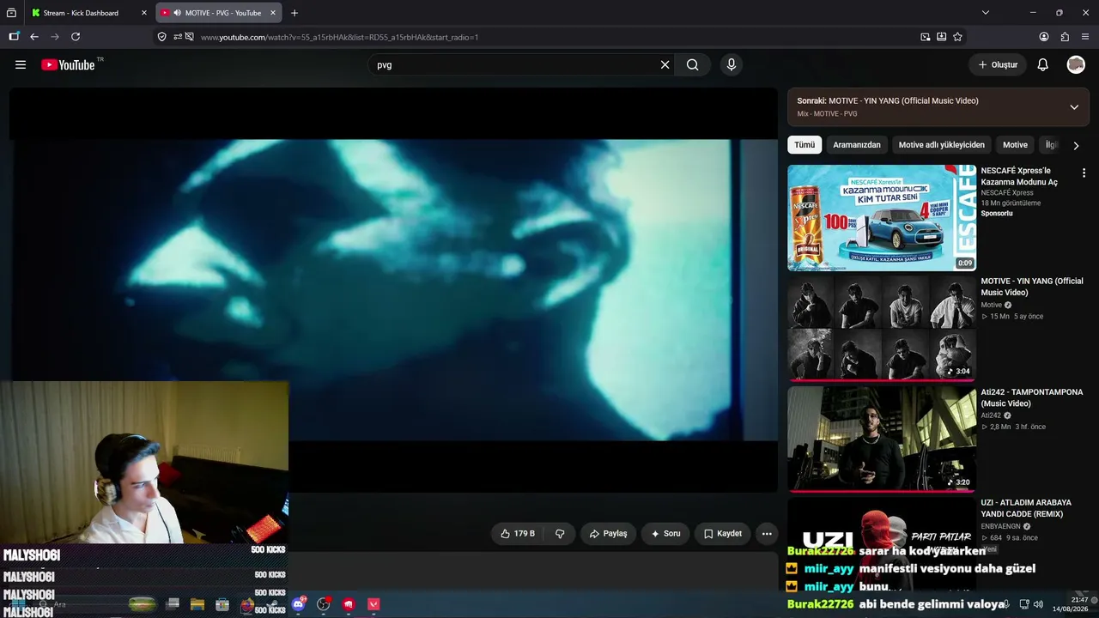
Task: Reload the page with the refresh icon
Action: tap(76, 37)
